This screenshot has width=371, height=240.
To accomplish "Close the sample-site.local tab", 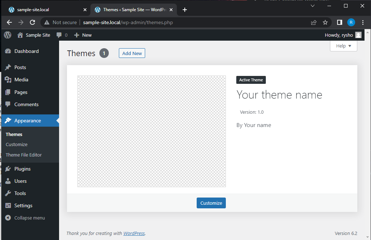I will click(x=85, y=10).
